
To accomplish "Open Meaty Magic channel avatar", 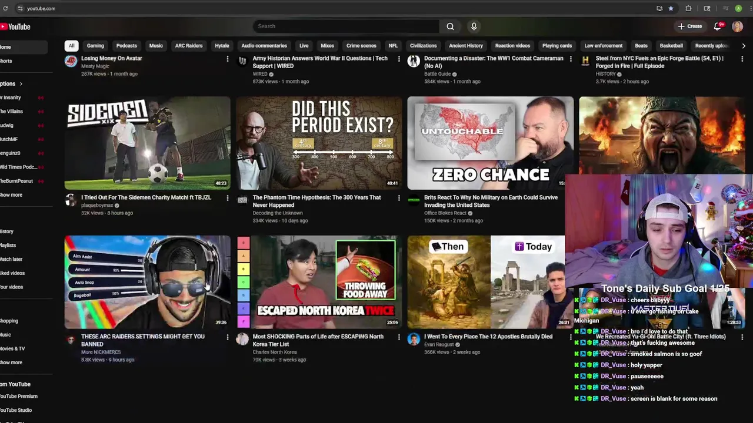I will coord(71,61).
